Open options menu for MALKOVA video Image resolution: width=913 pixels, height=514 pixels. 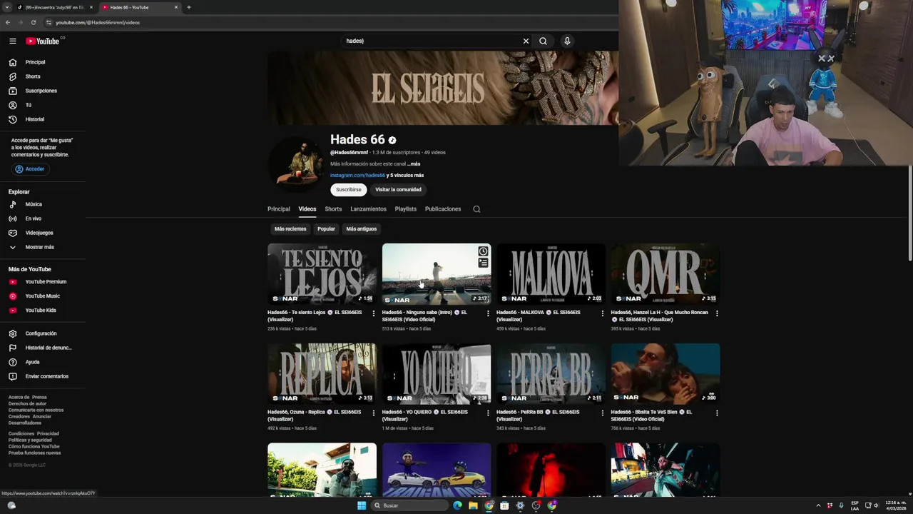click(x=602, y=313)
